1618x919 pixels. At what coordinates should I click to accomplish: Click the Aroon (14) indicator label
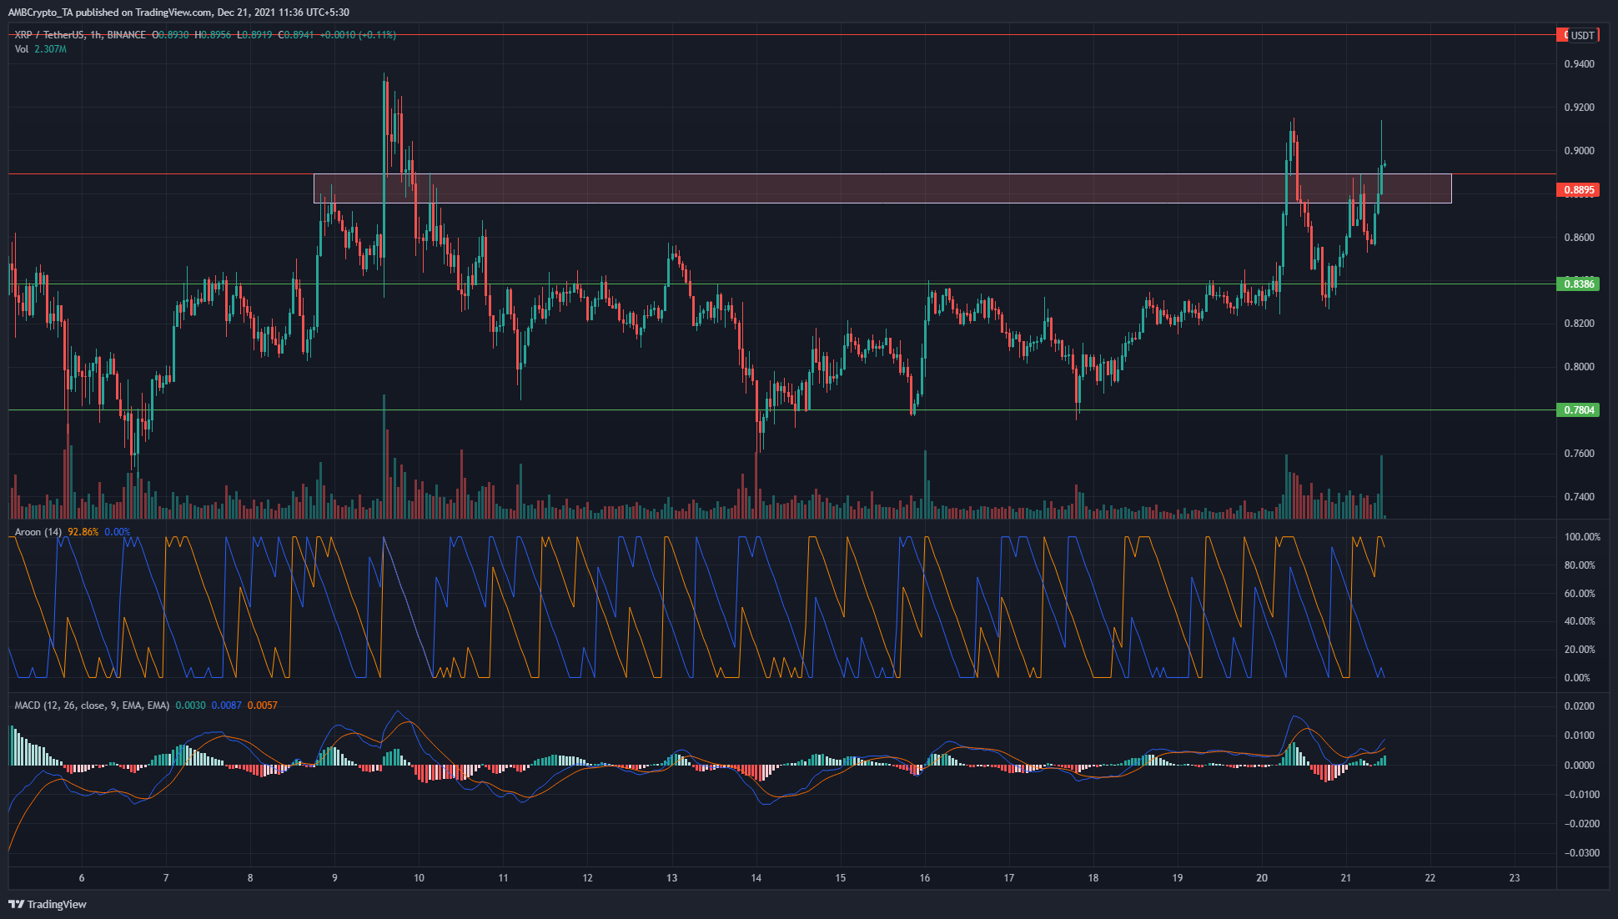38,532
